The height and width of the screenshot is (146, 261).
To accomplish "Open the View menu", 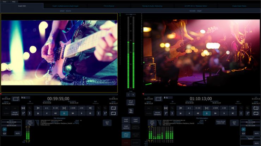I will 5,1.
